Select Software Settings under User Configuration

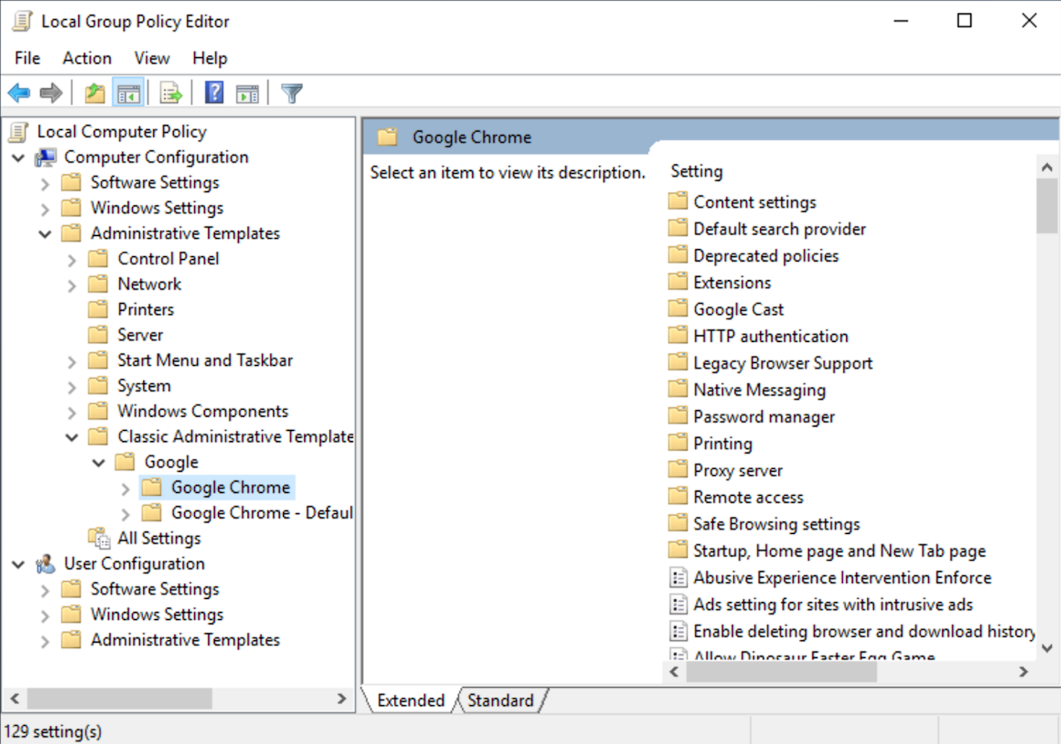point(155,589)
